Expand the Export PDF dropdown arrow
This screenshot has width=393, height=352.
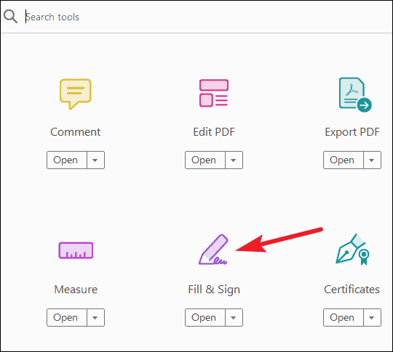[x=372, y=160]
